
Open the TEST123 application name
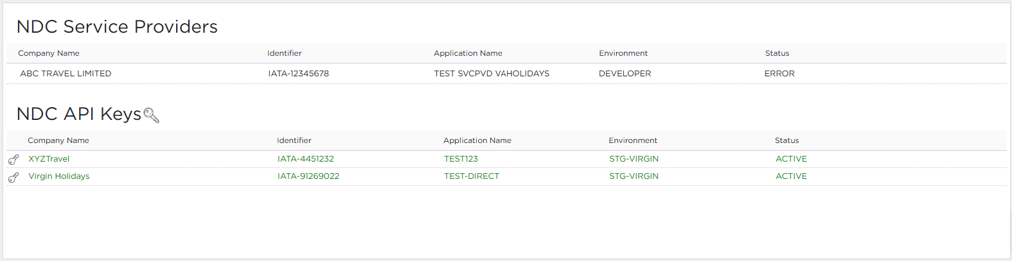pos(461,159)
